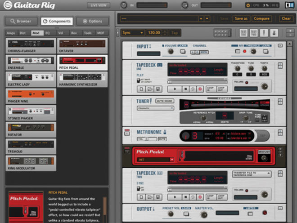Open the Sync mode dropdown
Viewport: 297px width, 223px height.
click(x=133, y=33)
